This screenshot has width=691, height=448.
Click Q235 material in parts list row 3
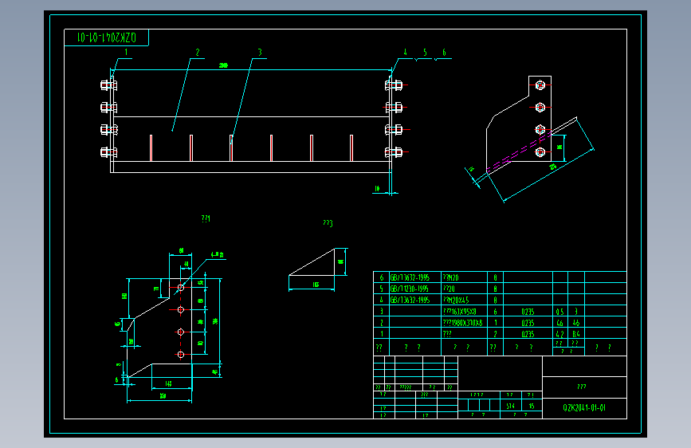(528, 312)
